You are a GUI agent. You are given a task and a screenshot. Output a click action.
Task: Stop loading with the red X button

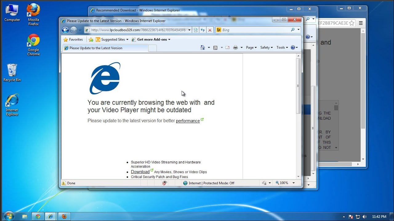point(210,30)
